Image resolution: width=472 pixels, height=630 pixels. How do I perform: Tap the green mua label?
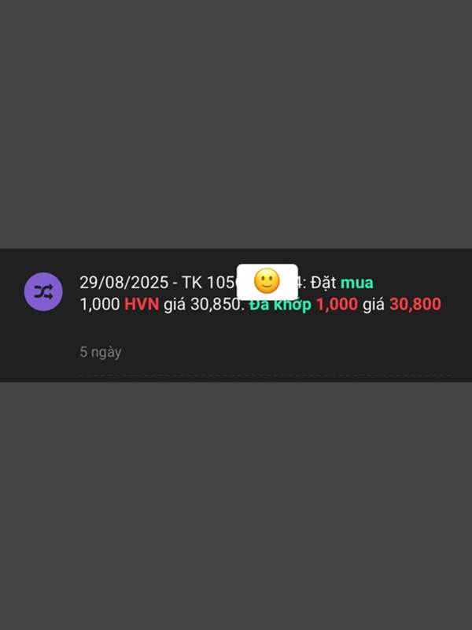pos(357,283)
